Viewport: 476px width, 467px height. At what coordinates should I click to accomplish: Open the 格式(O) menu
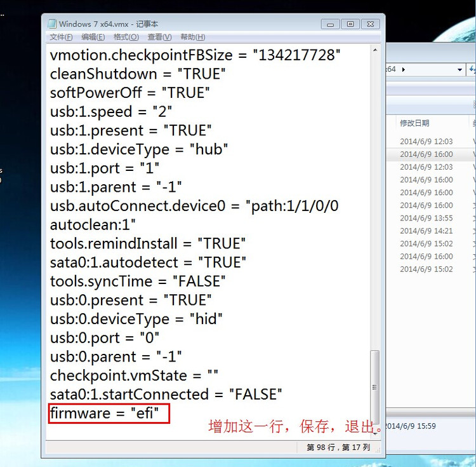click(x=126, y=37)
